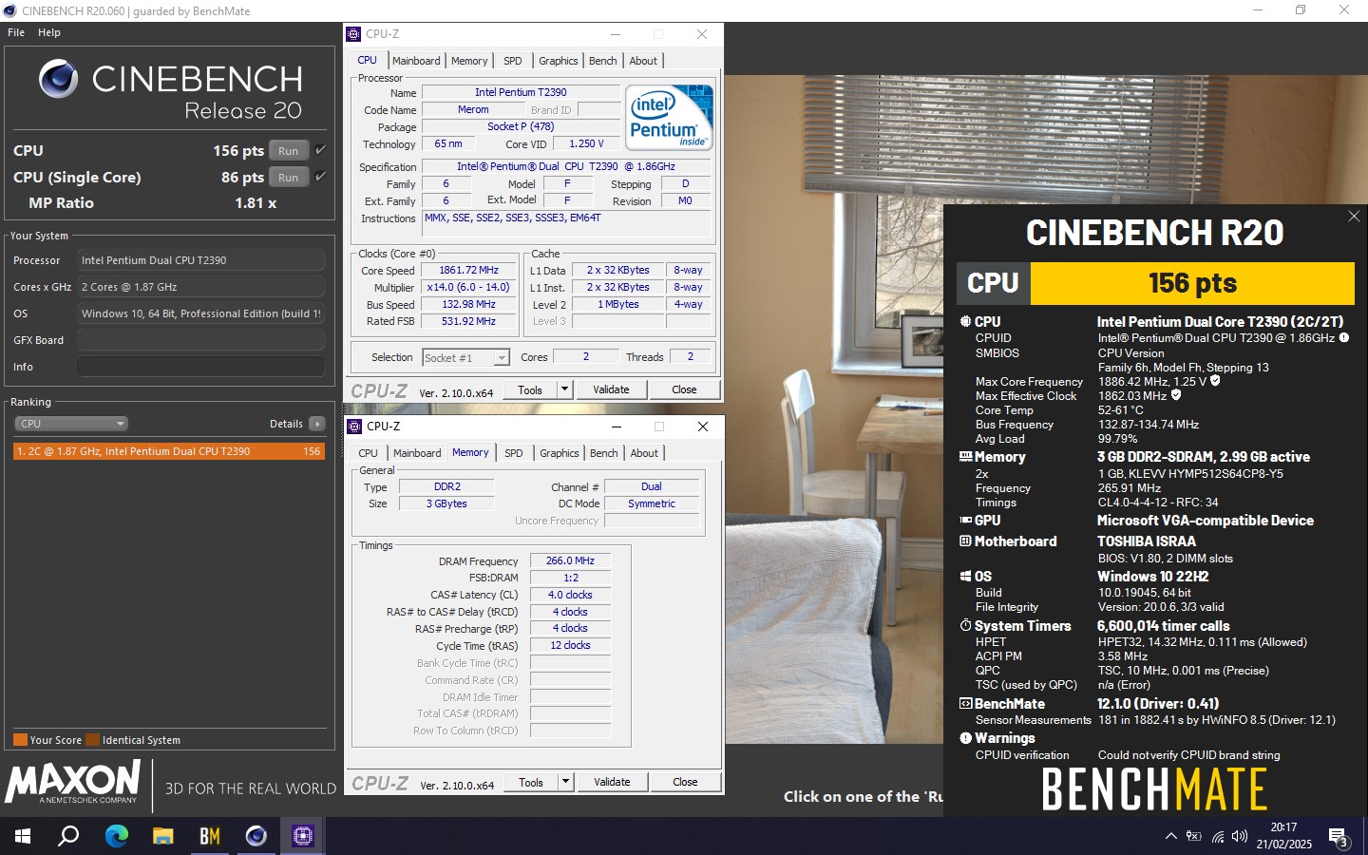Open Bench tab in lower CPU-Z
The width and height of the screenshot is (1368, 855).
coord(604,453)
